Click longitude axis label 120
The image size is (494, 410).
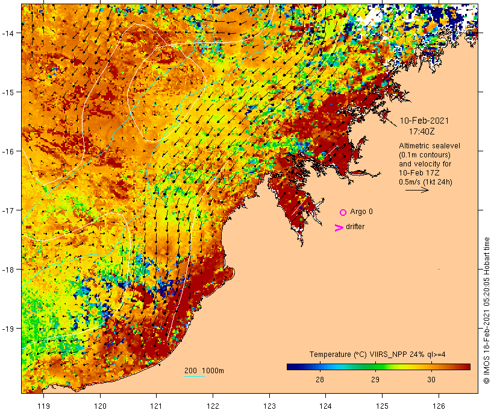[100, 406]
